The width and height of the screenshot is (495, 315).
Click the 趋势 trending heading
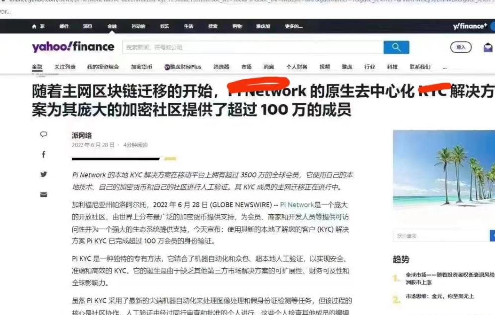click(401, 259)
